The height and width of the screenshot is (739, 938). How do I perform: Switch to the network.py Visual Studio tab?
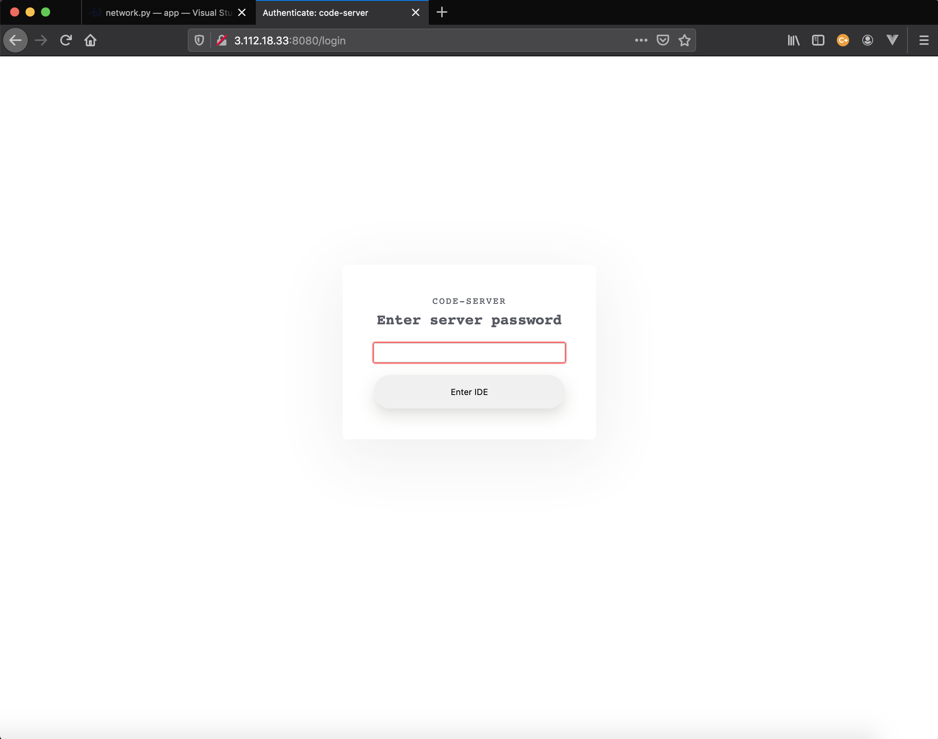(x=165, y=12)
